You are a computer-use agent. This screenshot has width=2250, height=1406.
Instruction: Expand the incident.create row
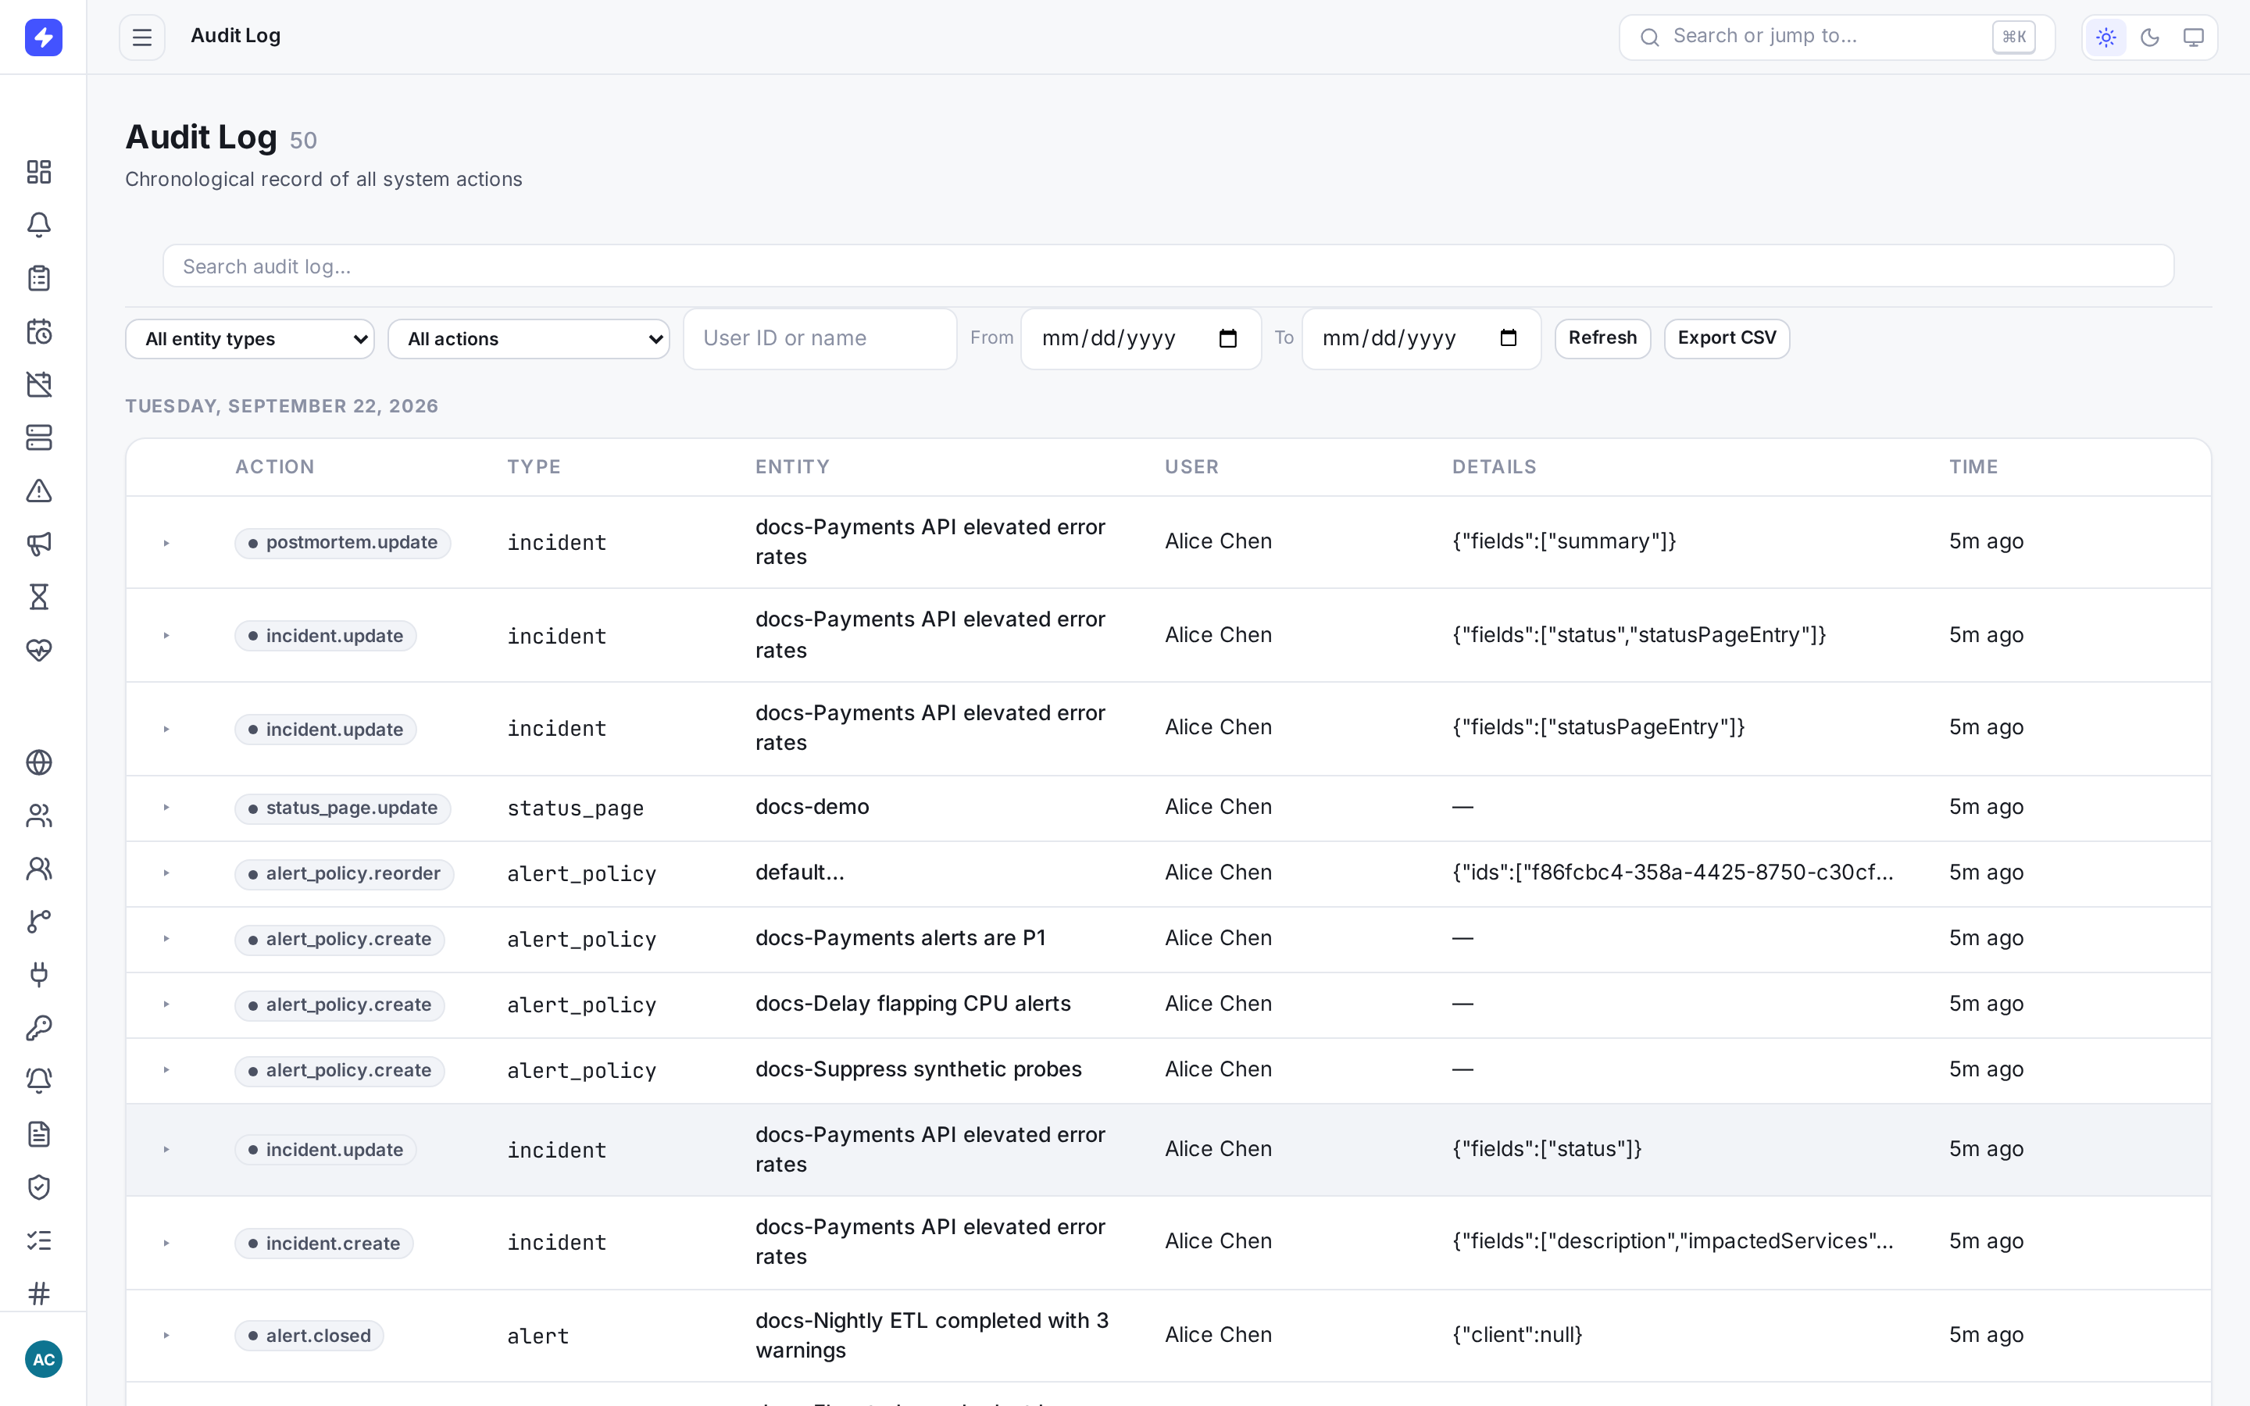coord(166,1244)
